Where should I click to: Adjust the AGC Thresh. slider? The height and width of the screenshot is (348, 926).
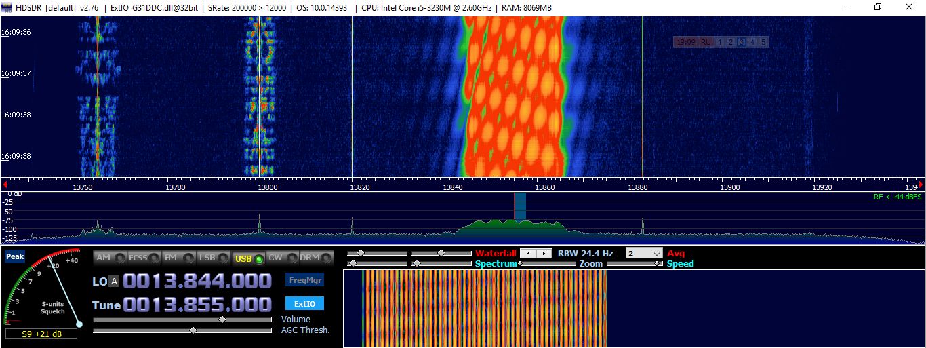pos(183,330)
